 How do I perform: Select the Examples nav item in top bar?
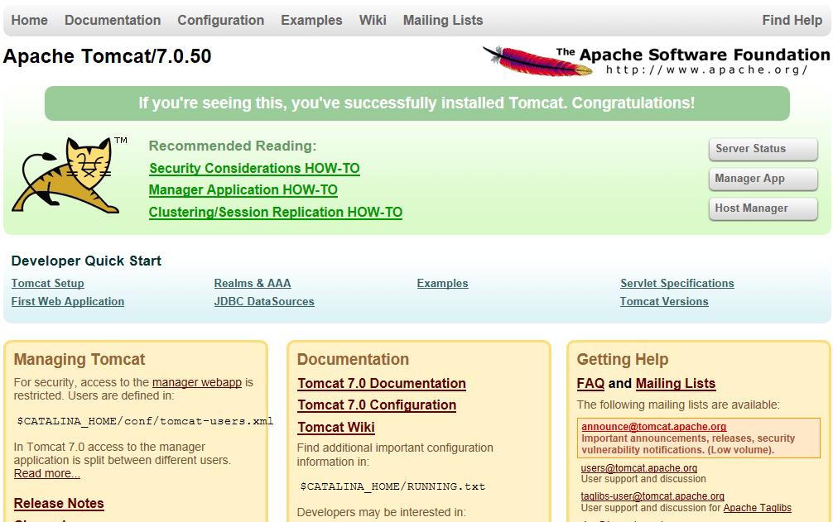[311, 20]
